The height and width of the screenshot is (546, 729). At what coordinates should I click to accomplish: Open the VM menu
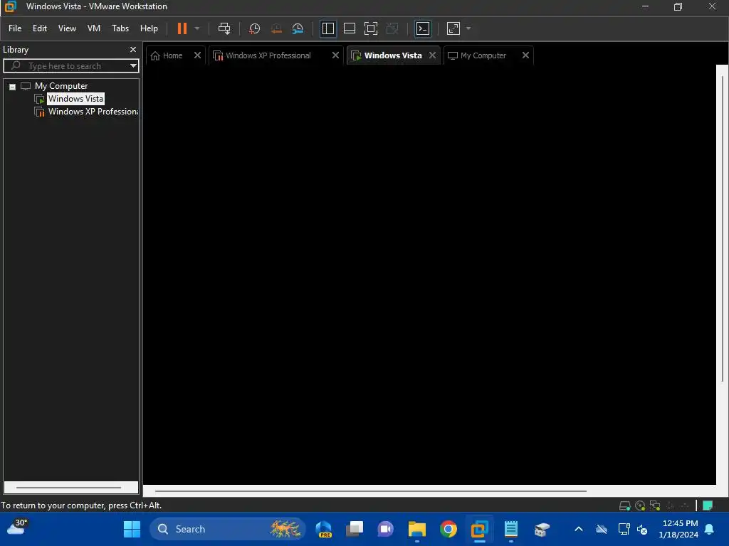tap(94, 28)
